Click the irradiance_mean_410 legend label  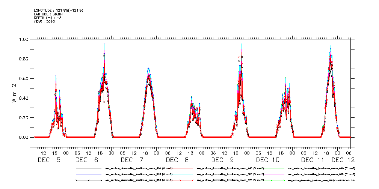coord(139,168)
